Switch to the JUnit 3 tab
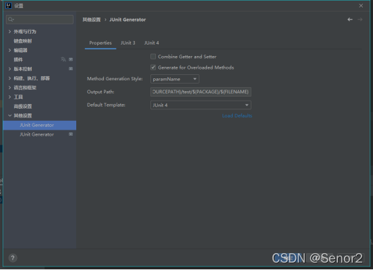 click(x=127, y=43)
